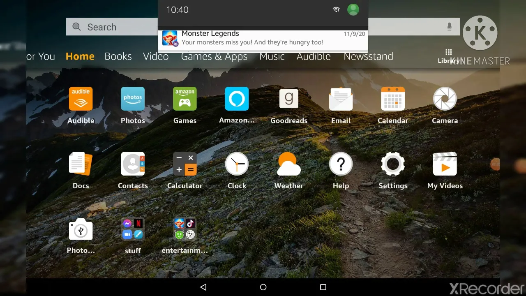This screenshot has width=526, height=296.
Task: Open the Docs app
Action: point(81,164)
